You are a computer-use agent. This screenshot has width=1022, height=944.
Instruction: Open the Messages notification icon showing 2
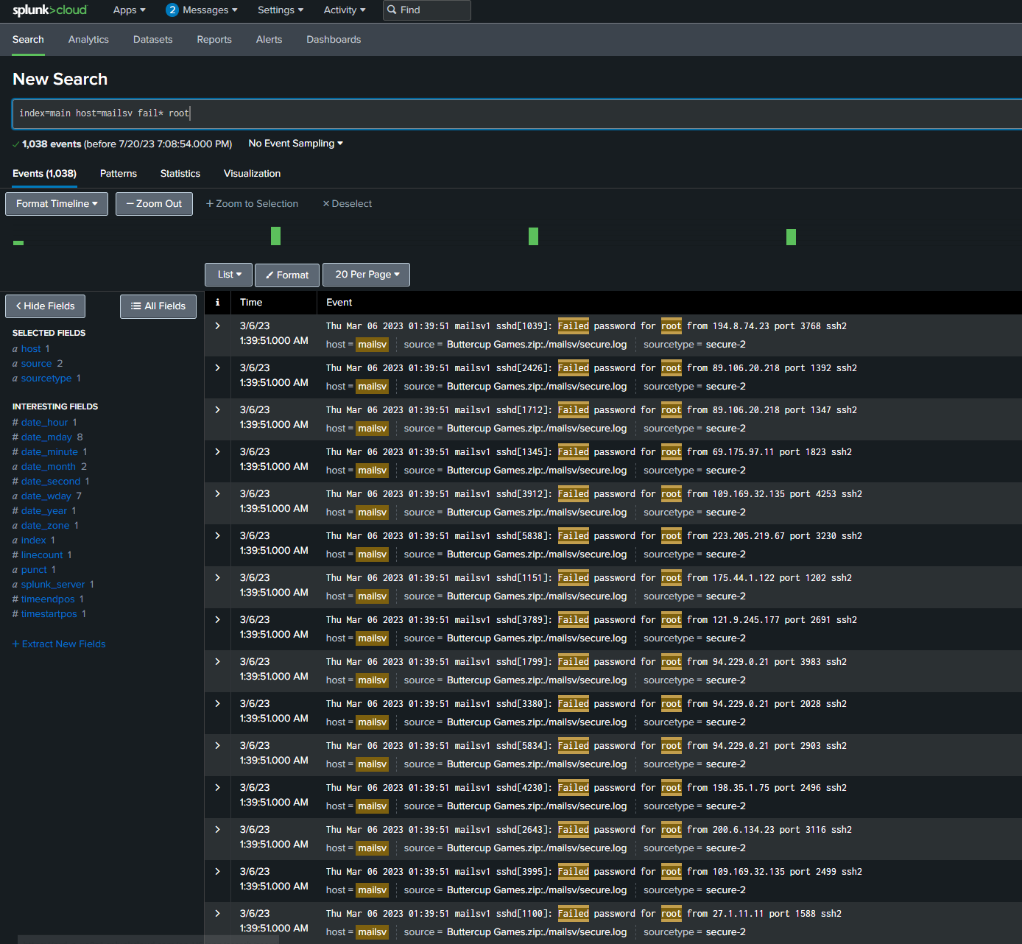tap(172, 10)
